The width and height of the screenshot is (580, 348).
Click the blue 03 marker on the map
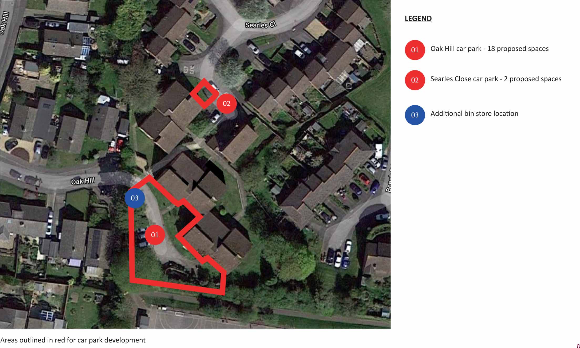click(x=135, y=198)
